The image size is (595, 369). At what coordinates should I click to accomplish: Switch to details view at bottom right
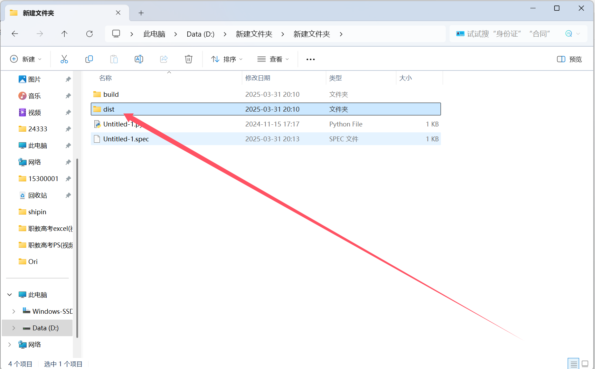pos(573,363)
